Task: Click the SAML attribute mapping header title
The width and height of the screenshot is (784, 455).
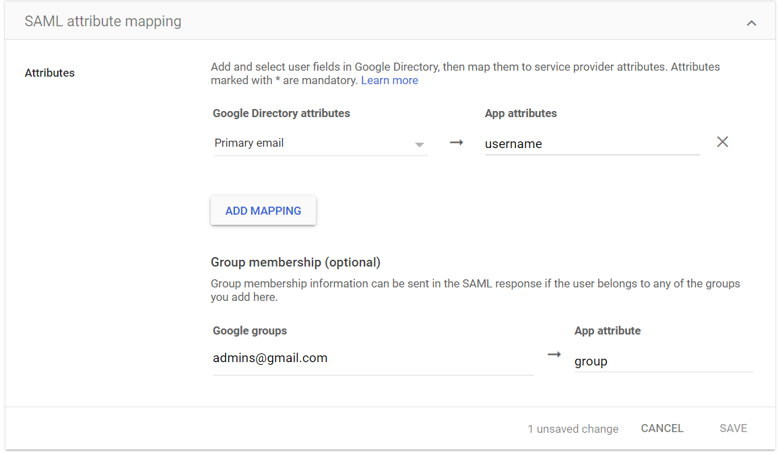Action: tap(103, 22)
